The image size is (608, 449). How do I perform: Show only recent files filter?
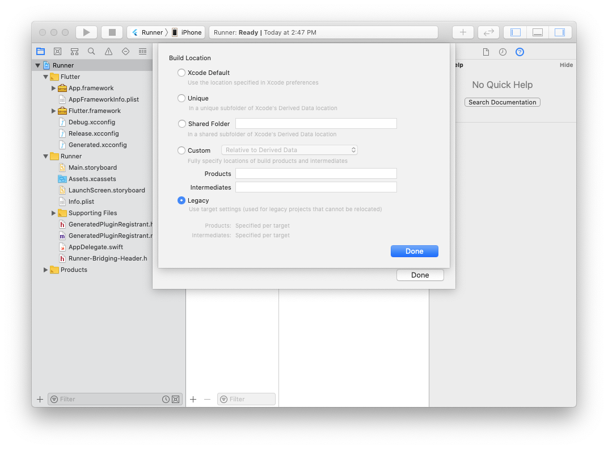point(166,399)
